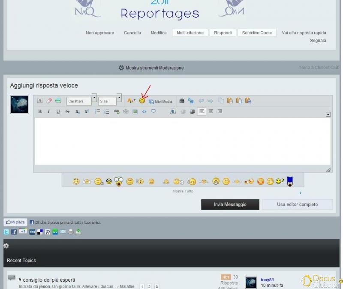
Task: Share the topic on Facebook icon
Action: click(x=14, y=232)
